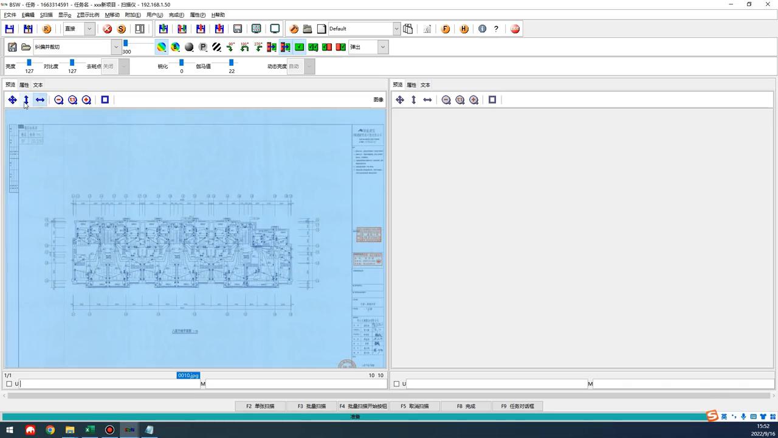Click the orange S button in top toolbar
Viewport: 778px width, 438px height.
pos(122,29)
